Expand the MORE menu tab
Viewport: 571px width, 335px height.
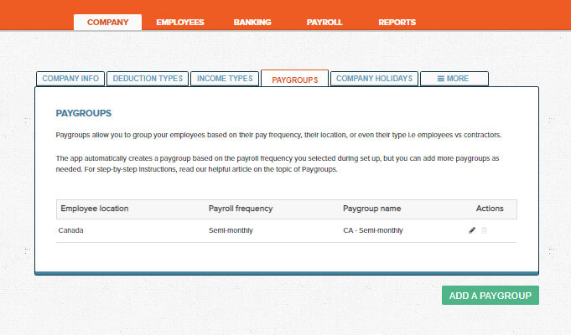454,79
